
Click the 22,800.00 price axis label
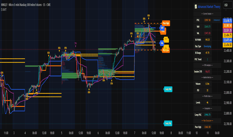227,113
